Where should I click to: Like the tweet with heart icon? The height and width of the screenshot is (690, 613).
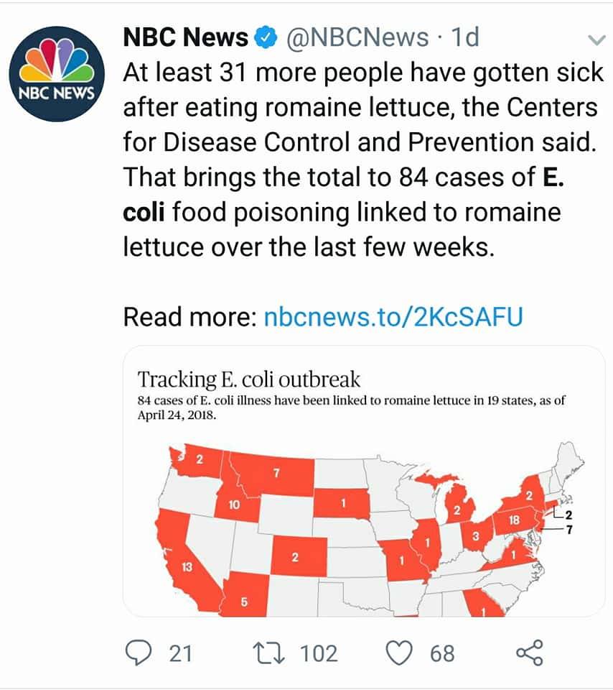[399, 653]
